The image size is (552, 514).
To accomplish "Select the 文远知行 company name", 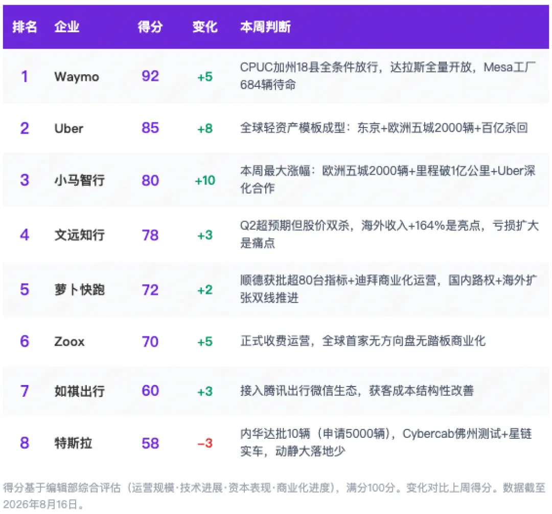I will 80,235.
